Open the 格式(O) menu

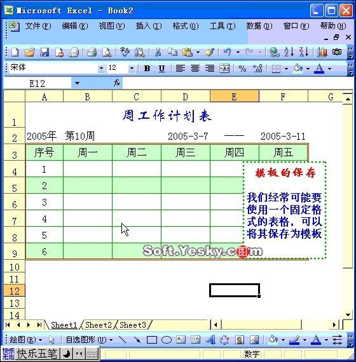[x=186, y=26]
